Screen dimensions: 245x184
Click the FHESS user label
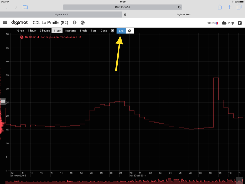[x=210, y=23]
